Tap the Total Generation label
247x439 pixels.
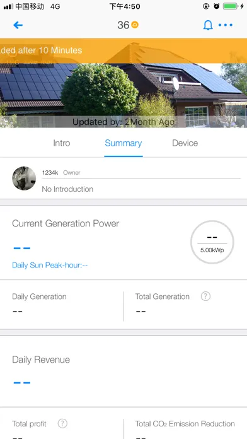coord(162,296)
